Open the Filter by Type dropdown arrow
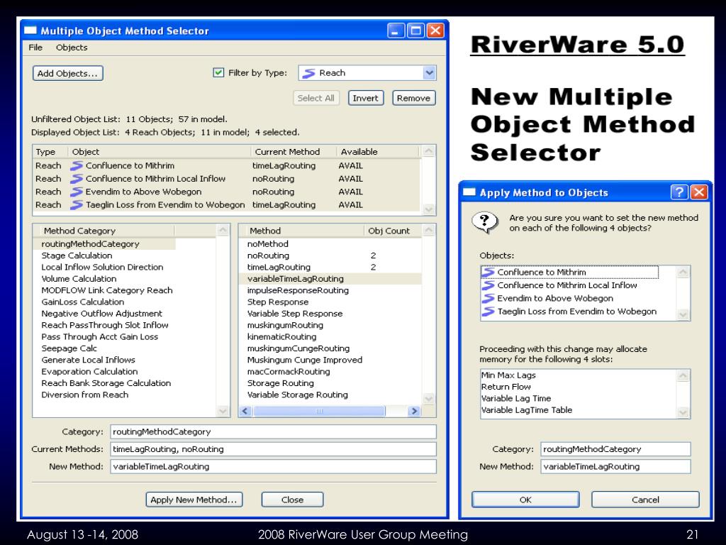The height and width of the screenshot is (545, 726). pyautogui.click(x=429, y=73)
